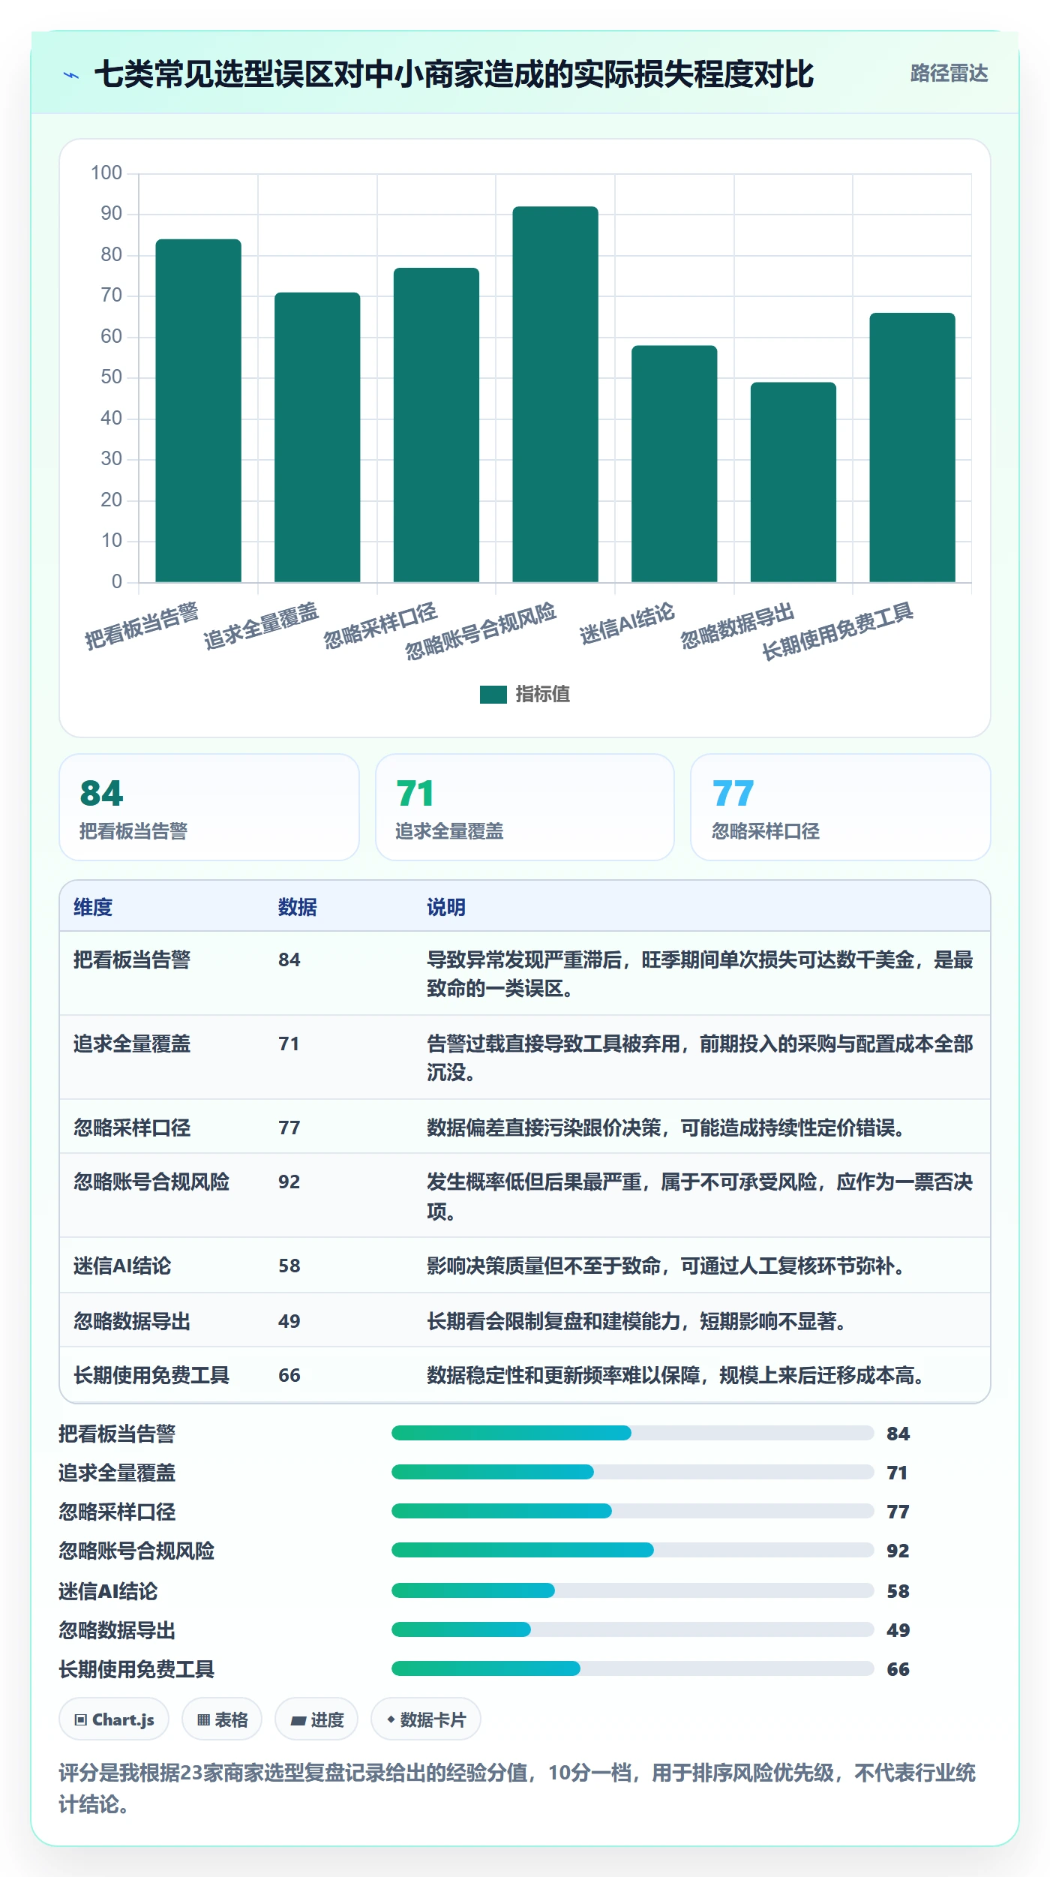
Task: Open the Chart.js tag
Action: coord(114,1719)
